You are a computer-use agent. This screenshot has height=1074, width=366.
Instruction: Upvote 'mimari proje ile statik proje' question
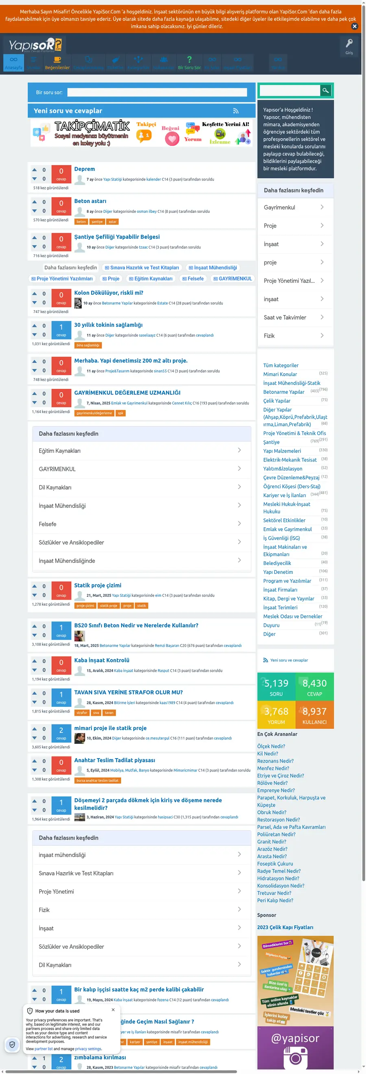(35, 729)
